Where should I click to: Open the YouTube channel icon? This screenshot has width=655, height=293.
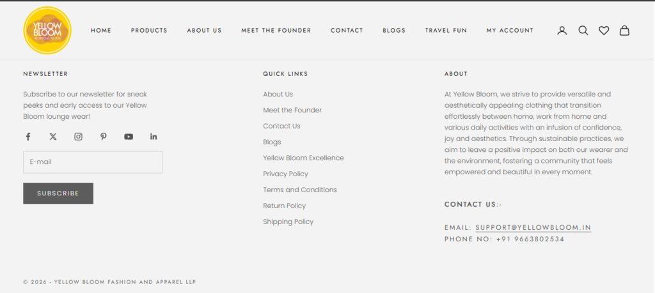pyautogui.click(x=129, y=137)
